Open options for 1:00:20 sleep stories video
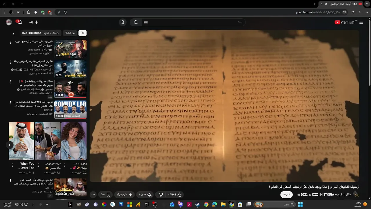The height and width of the screenshot is (209, 371). (x=10, y=181)
